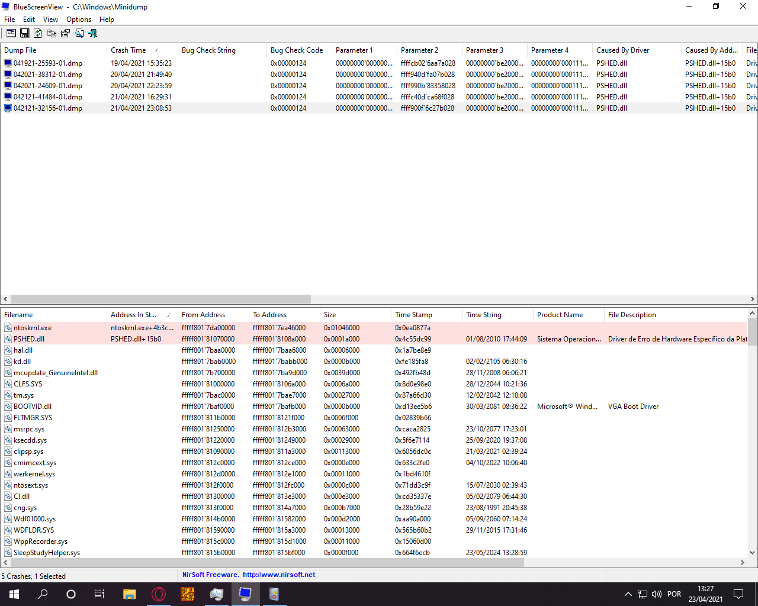Viewport: 758px width, 606px height.
Task: Click the dump icon for 042021-38312-01.dmp
Action: (x=8, y=74)
